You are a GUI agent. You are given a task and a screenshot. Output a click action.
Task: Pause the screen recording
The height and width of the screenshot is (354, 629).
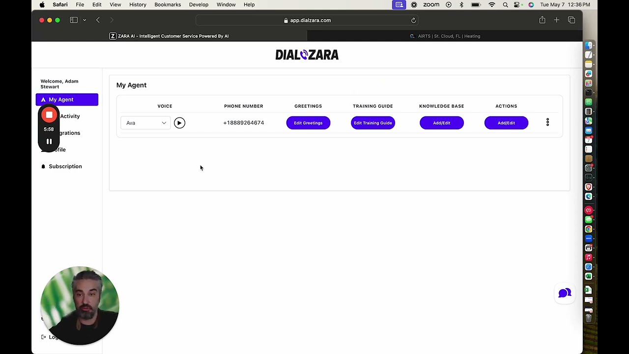(x=49, y=142)
